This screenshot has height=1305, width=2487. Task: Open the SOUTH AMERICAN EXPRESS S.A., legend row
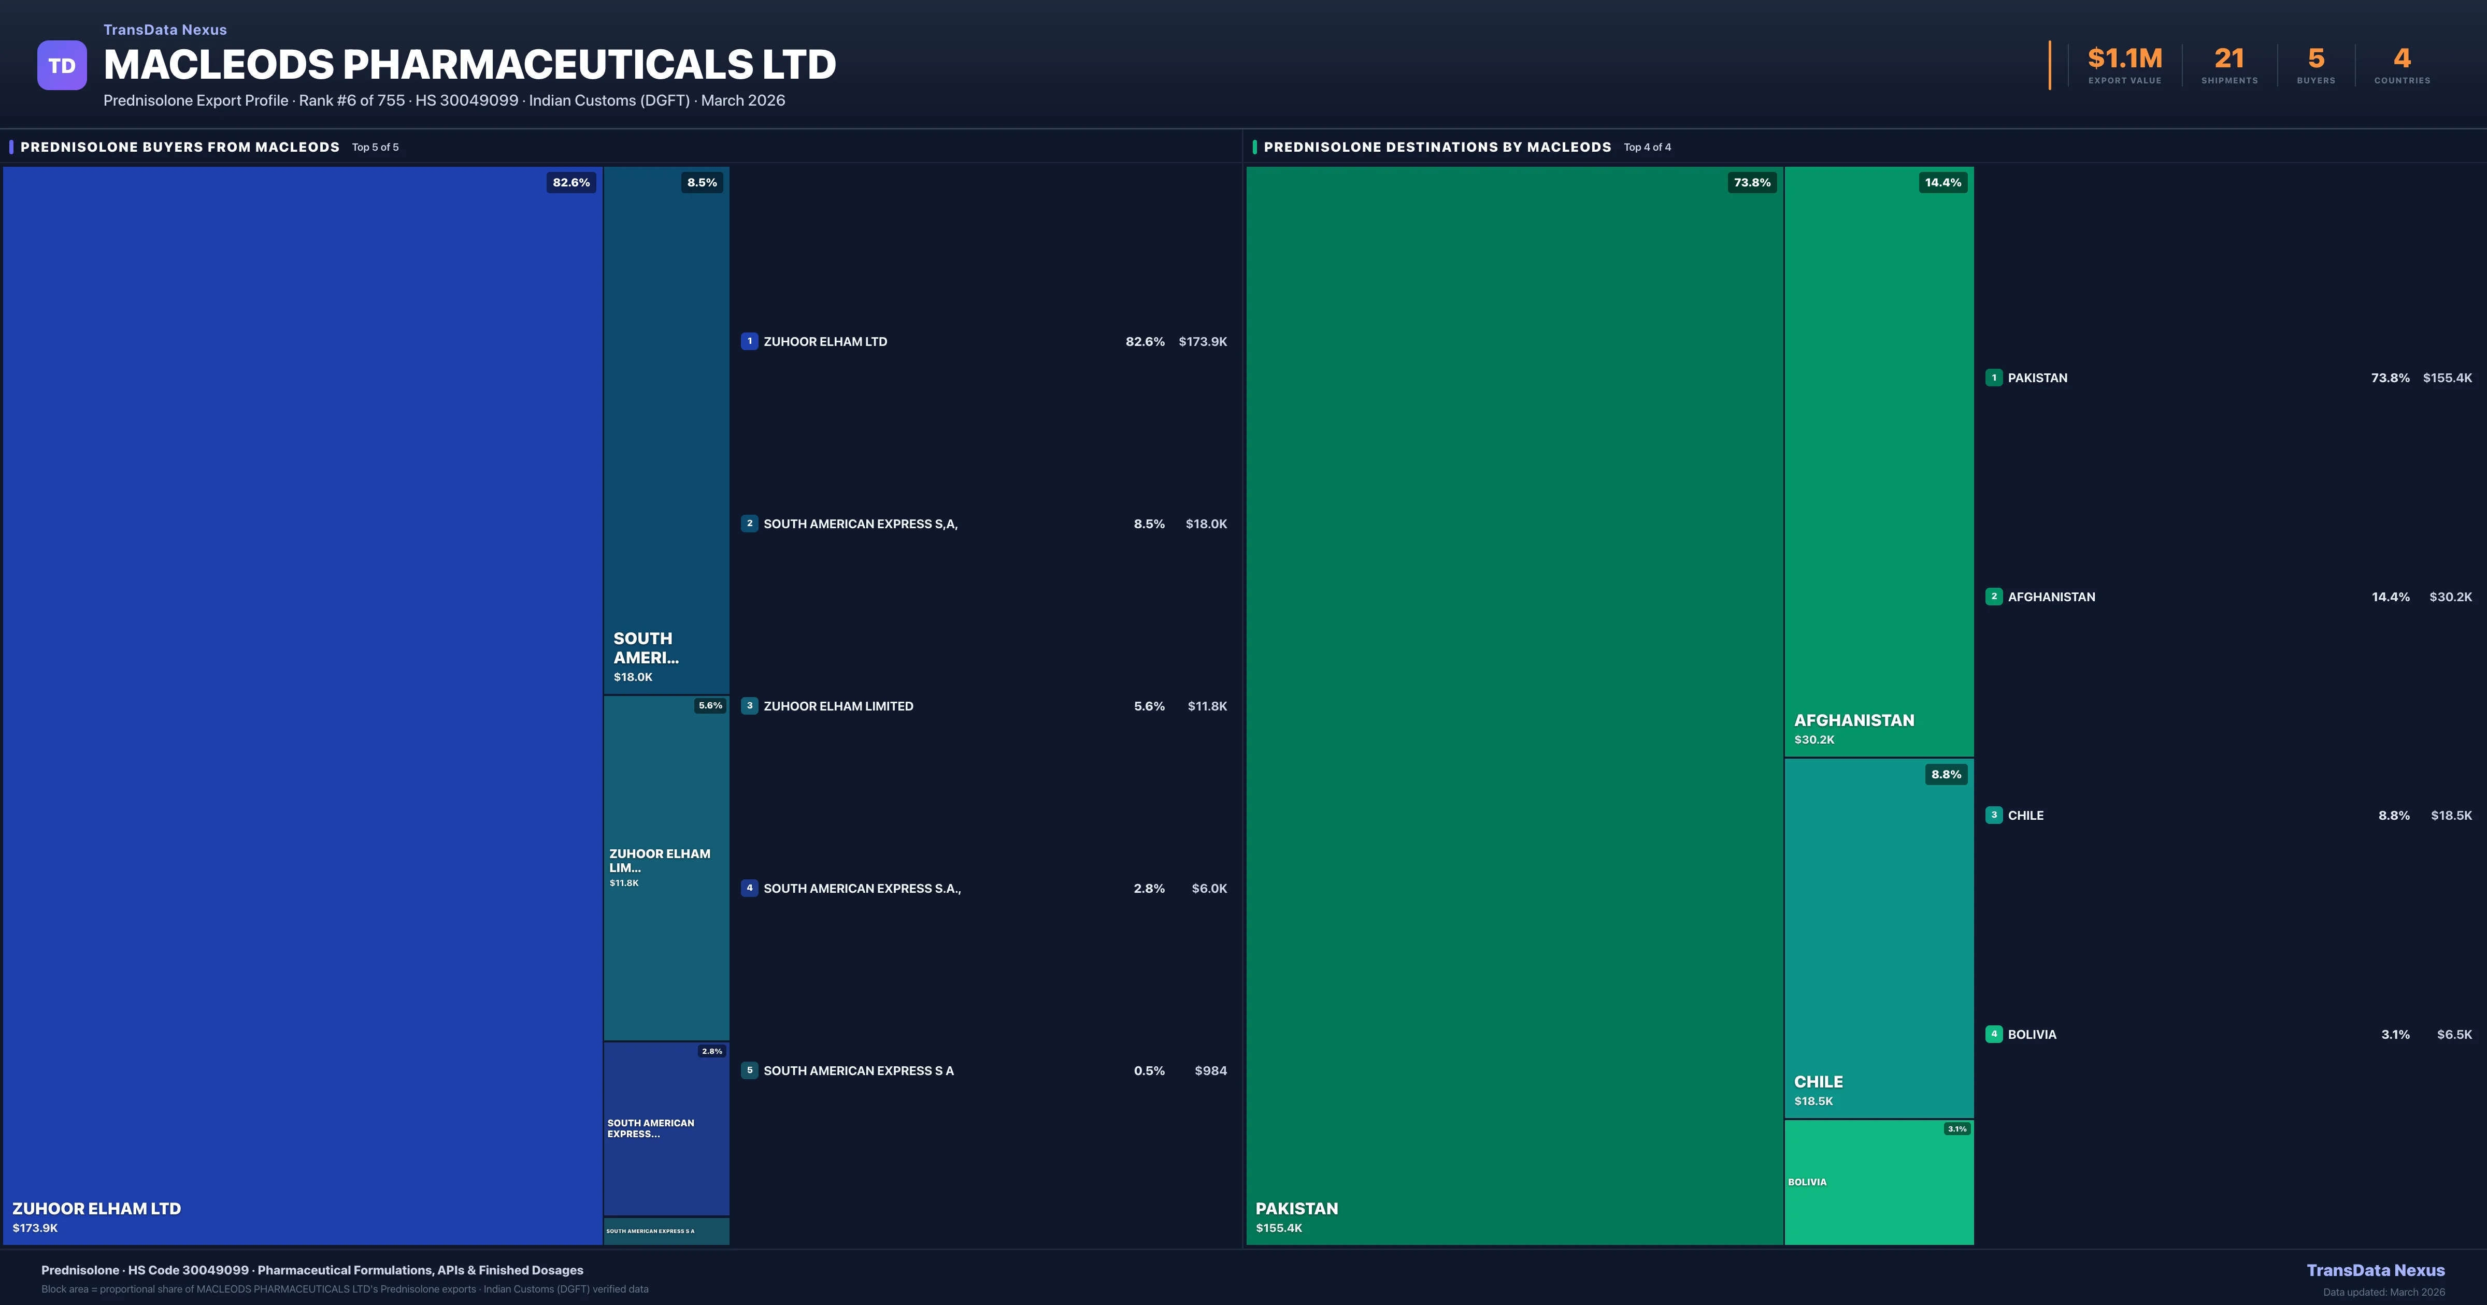(862, 888)
